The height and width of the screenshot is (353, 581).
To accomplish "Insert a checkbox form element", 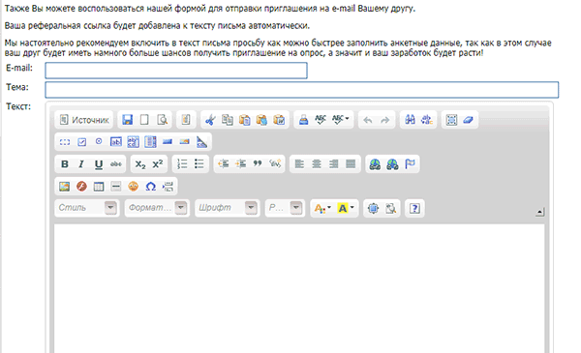I will click(x=81, y=142).
